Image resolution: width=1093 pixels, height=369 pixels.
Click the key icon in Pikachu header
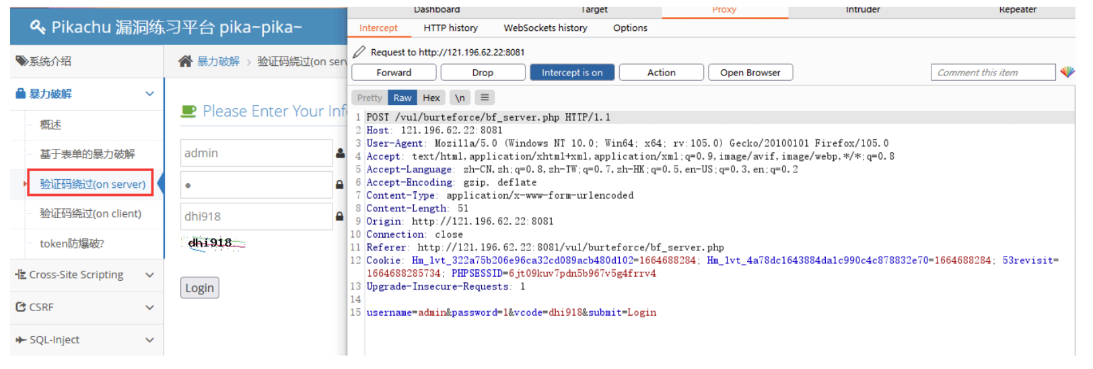pyautogui.click(x=38, y=27)
